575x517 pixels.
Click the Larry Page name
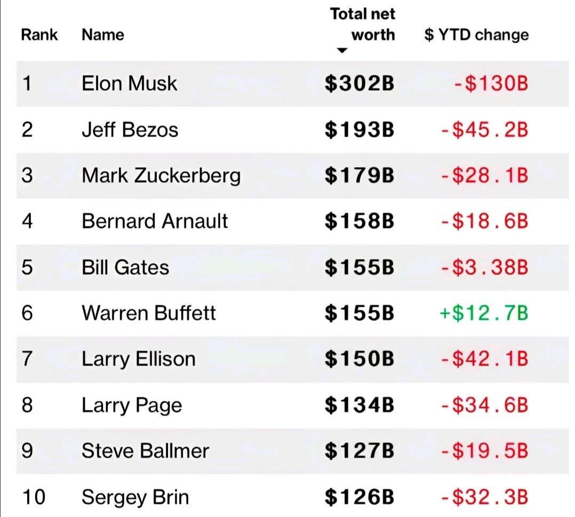(x=132, y=405)
